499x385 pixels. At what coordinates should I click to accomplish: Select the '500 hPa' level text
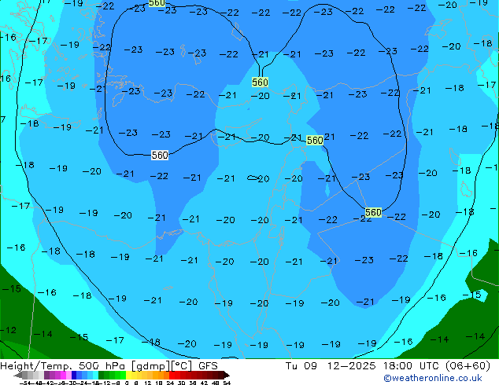(x=103, y=366)
